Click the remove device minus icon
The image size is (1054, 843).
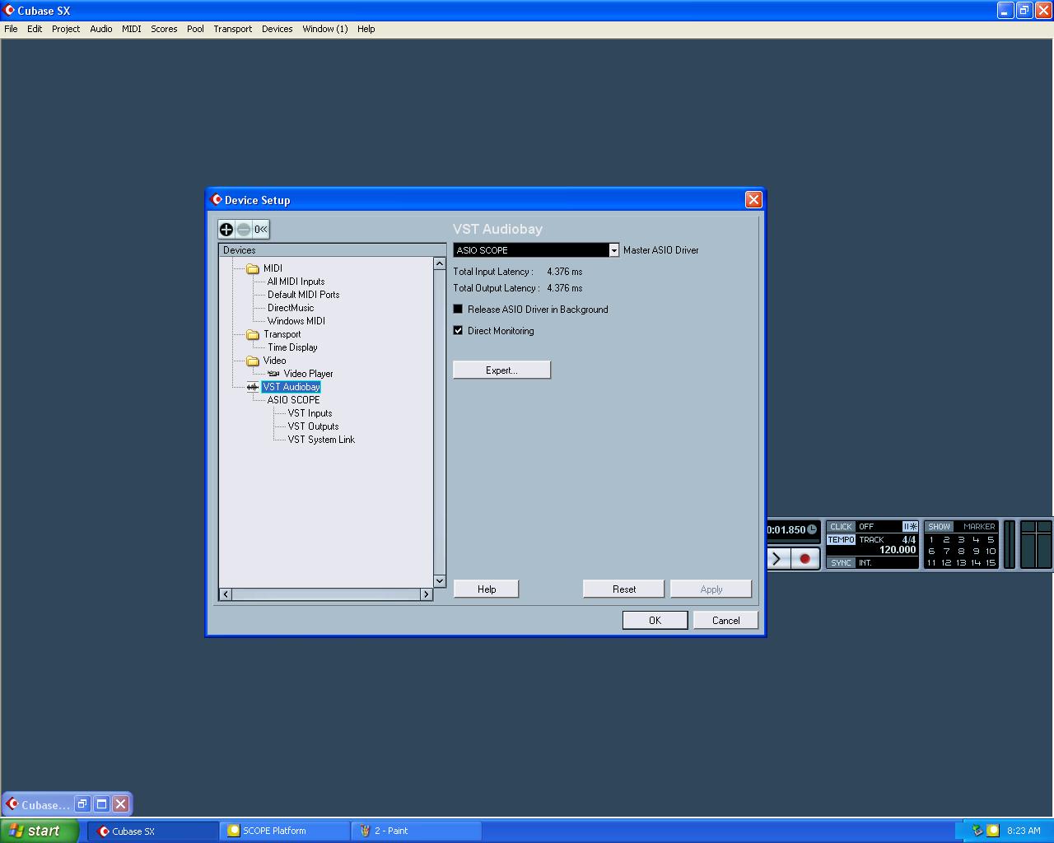(244, 230)
